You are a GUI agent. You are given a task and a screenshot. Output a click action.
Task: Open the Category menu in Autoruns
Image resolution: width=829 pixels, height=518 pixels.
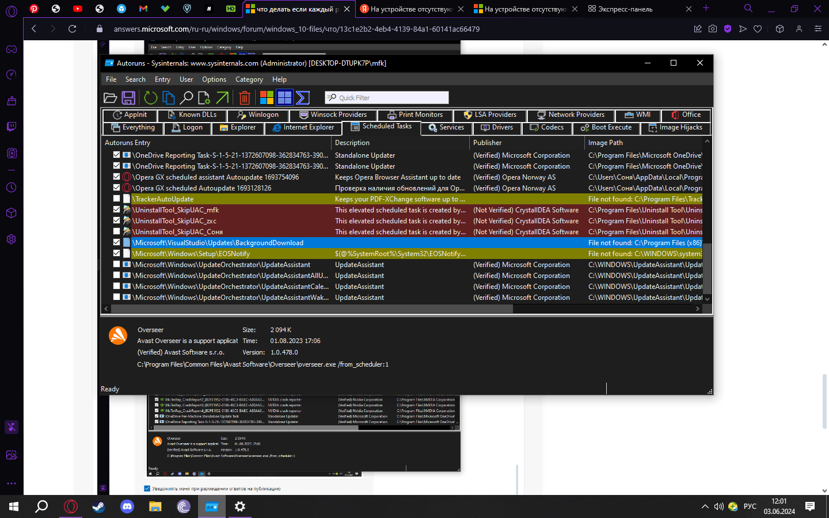249,79
